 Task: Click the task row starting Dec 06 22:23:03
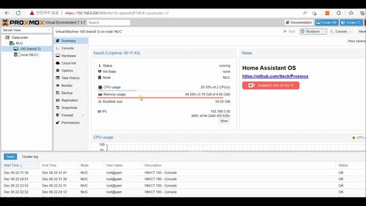(183, 185)
